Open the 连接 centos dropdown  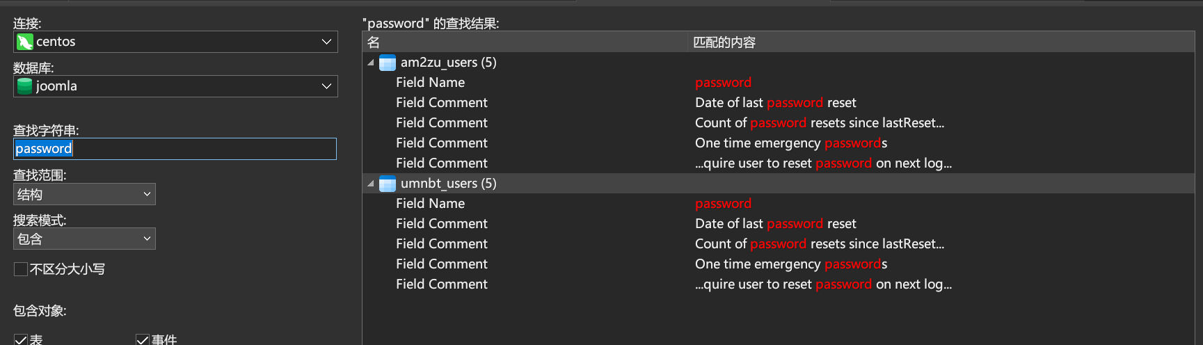coord(175,42)
